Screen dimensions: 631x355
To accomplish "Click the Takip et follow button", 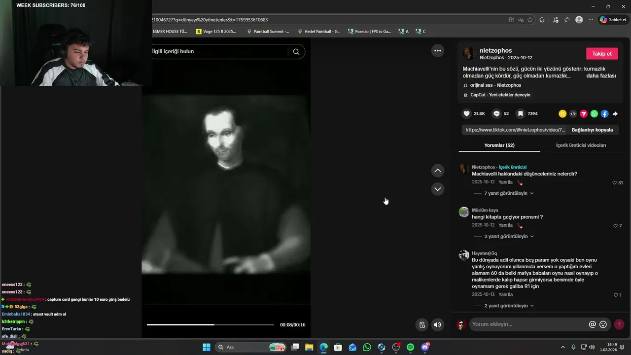I will (602, 54).
